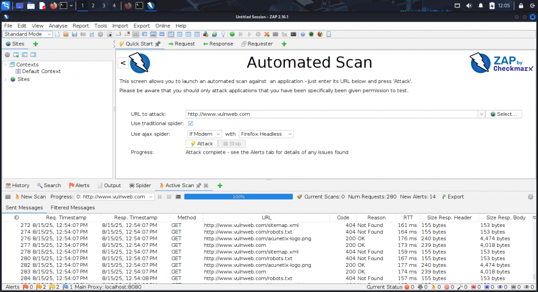Click the blue help icon in the toolbar
The image size is (538, 292).
click(x=303, y=34)
